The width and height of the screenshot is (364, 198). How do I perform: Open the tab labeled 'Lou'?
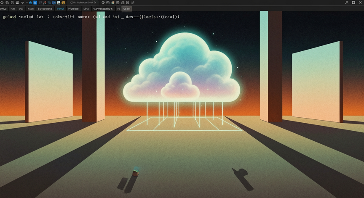86,8
